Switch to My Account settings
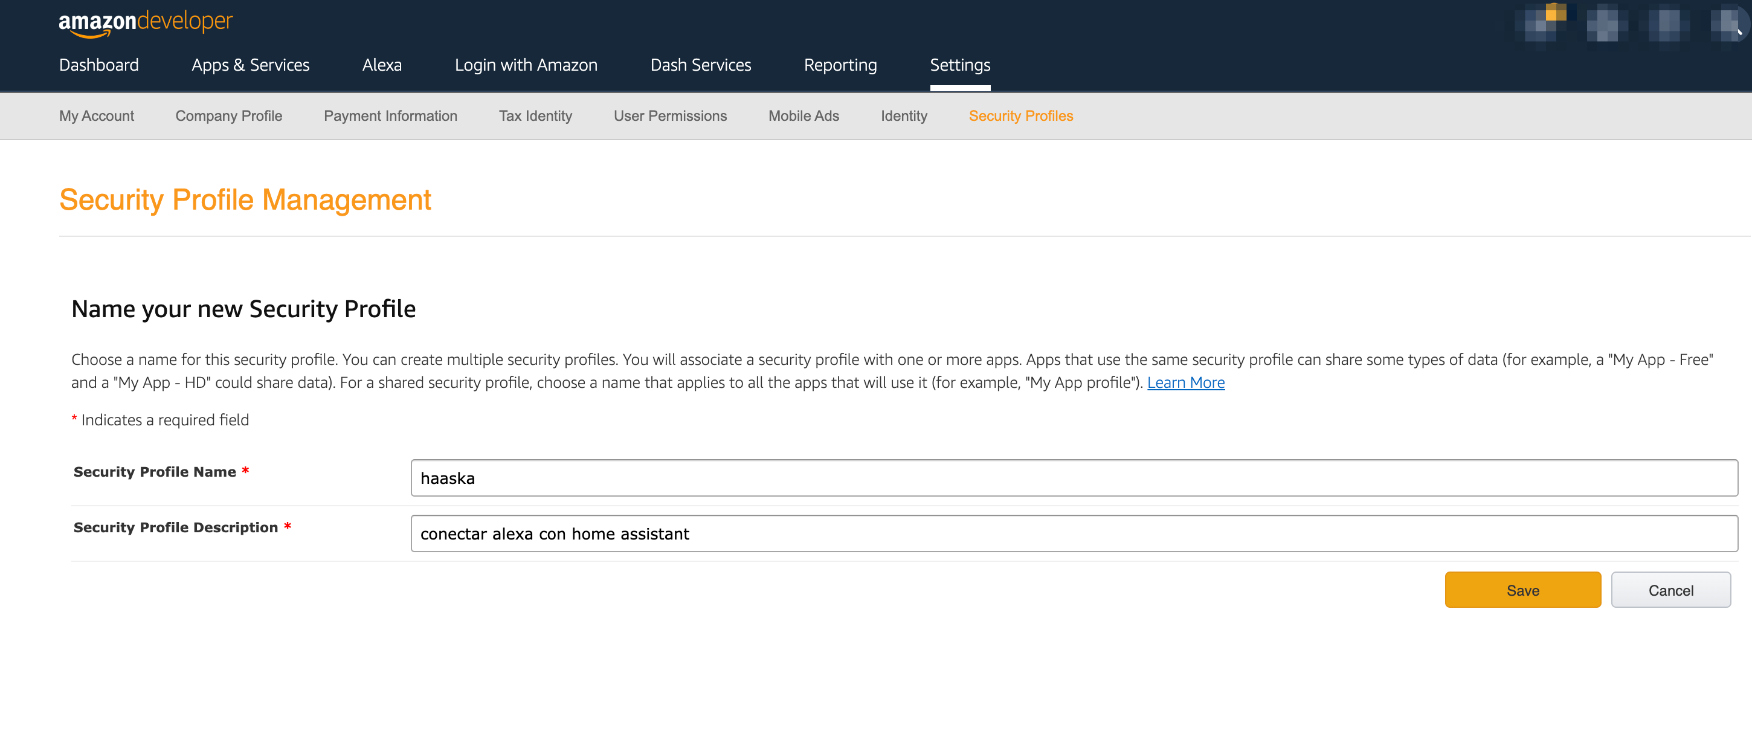The height and width of the screenshot is (754, 1752). [x=96, y=115]
